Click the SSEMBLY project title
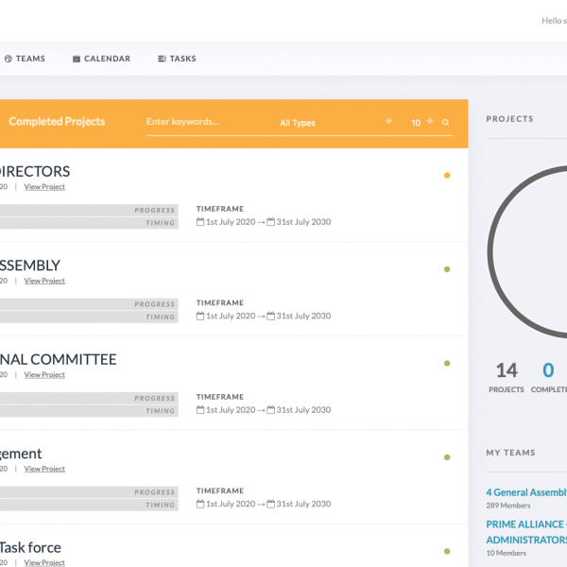Viewport: 567px width, 567px height. (30, 266)
